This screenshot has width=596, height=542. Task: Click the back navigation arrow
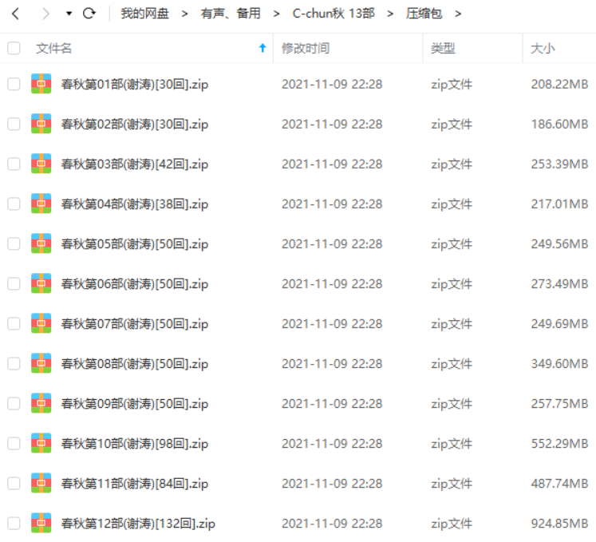(16, 14)
